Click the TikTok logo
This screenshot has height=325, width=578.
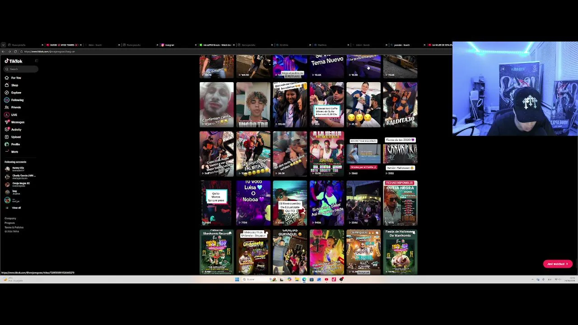(x=13, y=61)
